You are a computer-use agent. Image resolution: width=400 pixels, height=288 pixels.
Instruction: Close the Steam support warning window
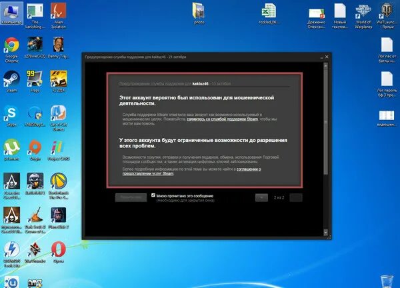click(x=327, y=57)
